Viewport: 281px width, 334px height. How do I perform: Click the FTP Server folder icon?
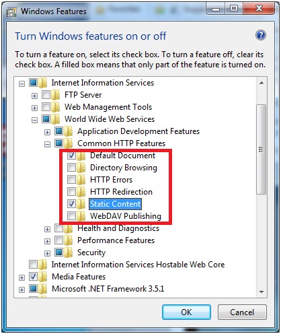55,95
